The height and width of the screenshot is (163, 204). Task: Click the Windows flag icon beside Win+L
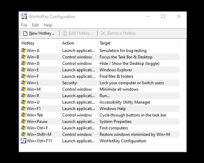point(23,83)
